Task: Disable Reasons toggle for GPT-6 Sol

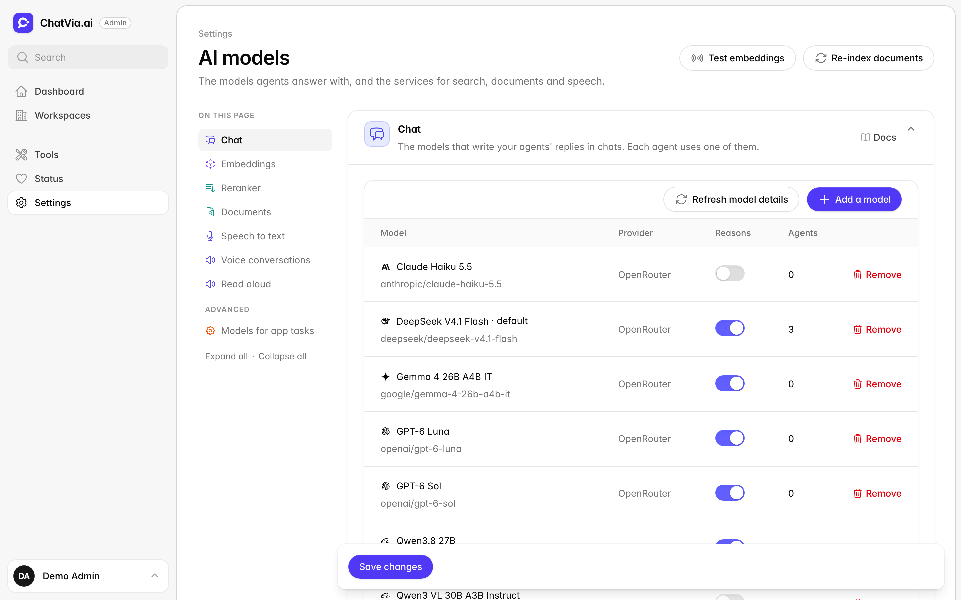Action: click(730, 493)
